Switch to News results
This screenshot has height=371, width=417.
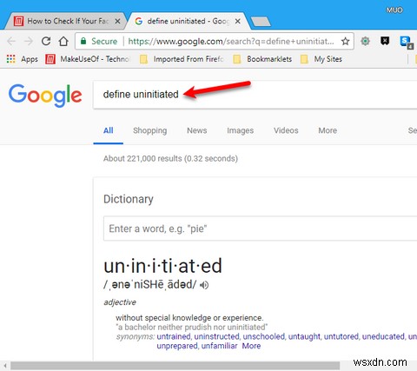pyautogui.click(x=197, y=130)
